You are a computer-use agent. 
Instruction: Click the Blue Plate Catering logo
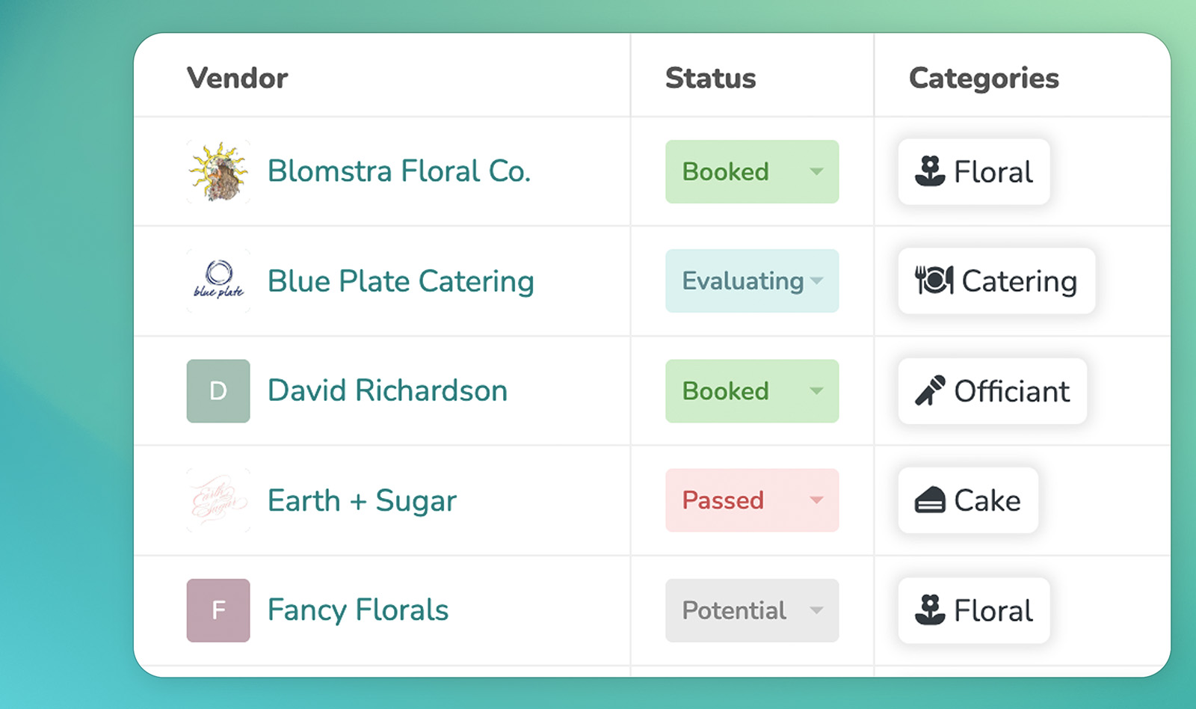point(218,281)
